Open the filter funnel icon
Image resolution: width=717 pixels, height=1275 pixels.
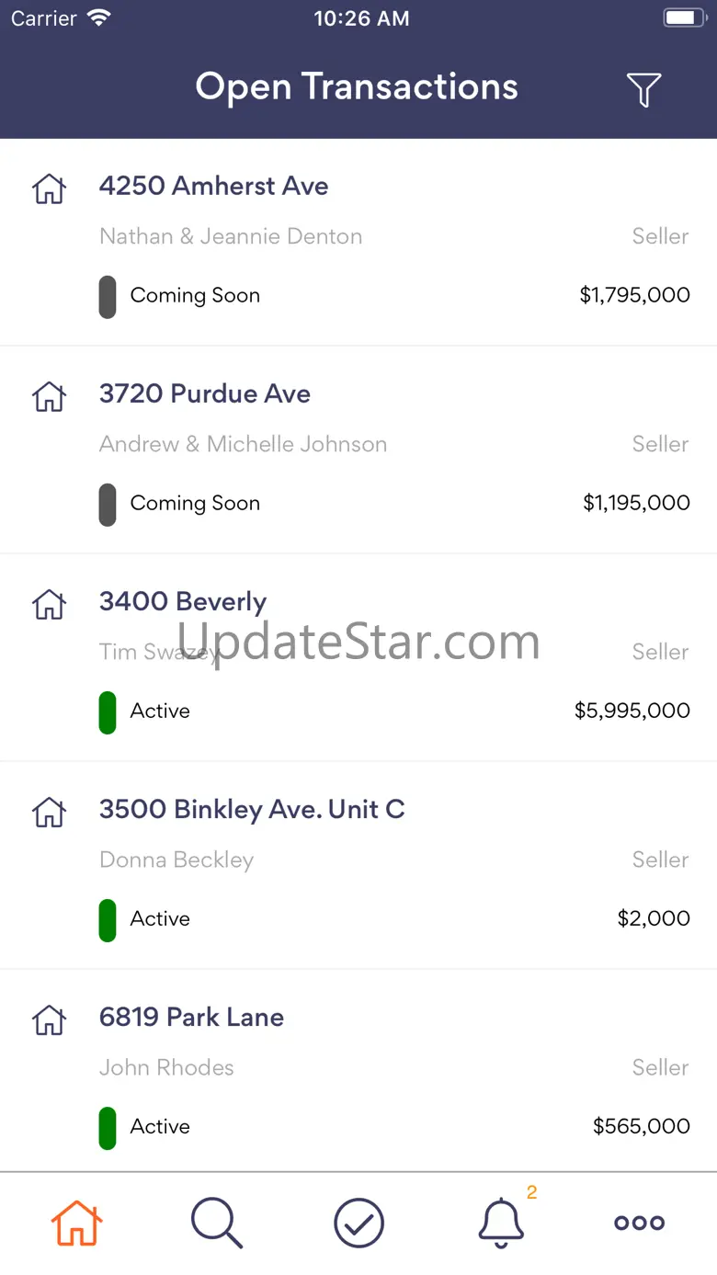pyautogui.click(x=643, y=89)
